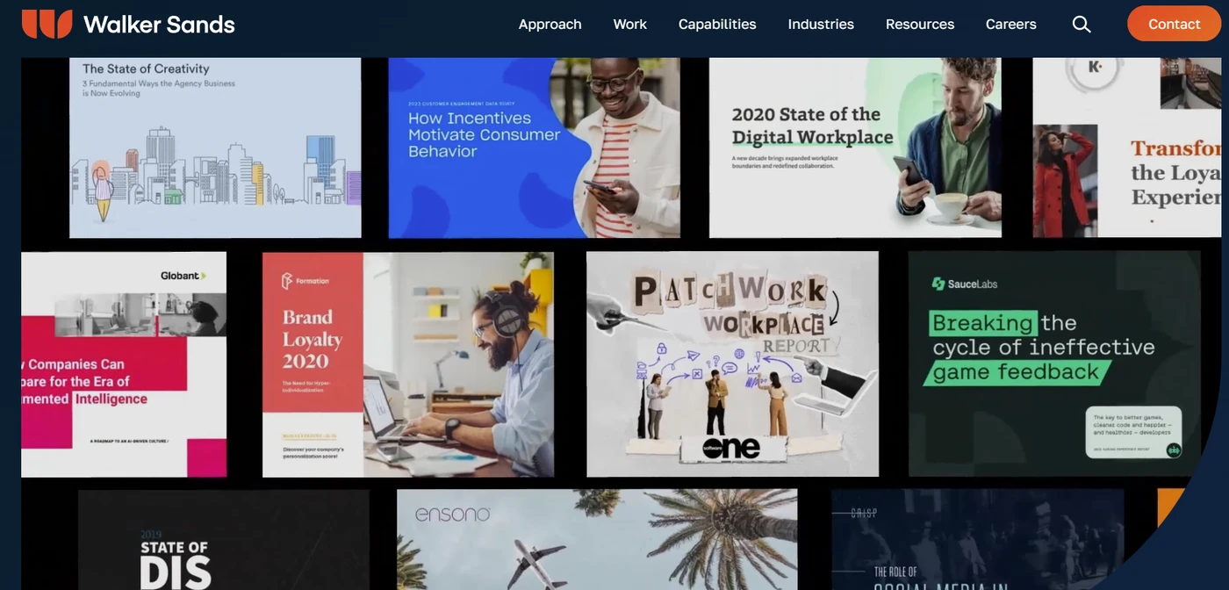Click the Walker Sands wordmark text
This screenshot has width=1229, height=590.
[x=159, y=25]
